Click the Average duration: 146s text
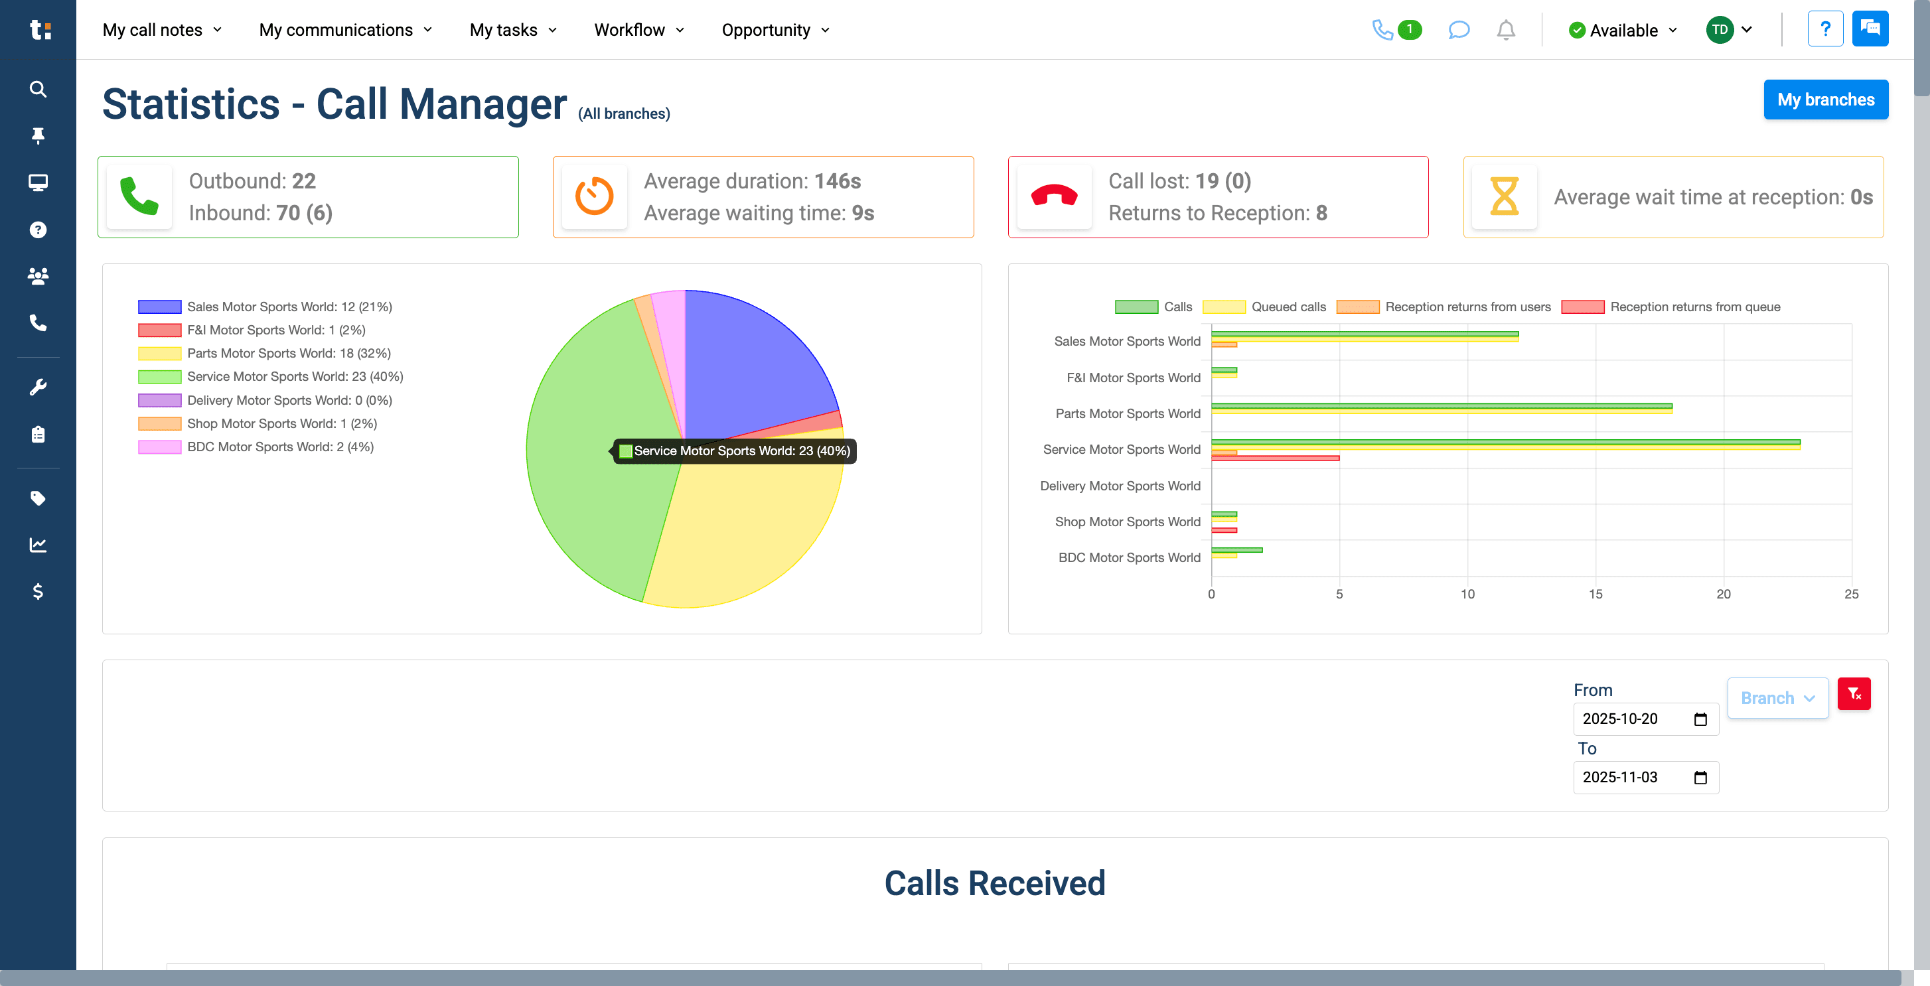This screenshot has width=1930, height=986. pos(752,181)
